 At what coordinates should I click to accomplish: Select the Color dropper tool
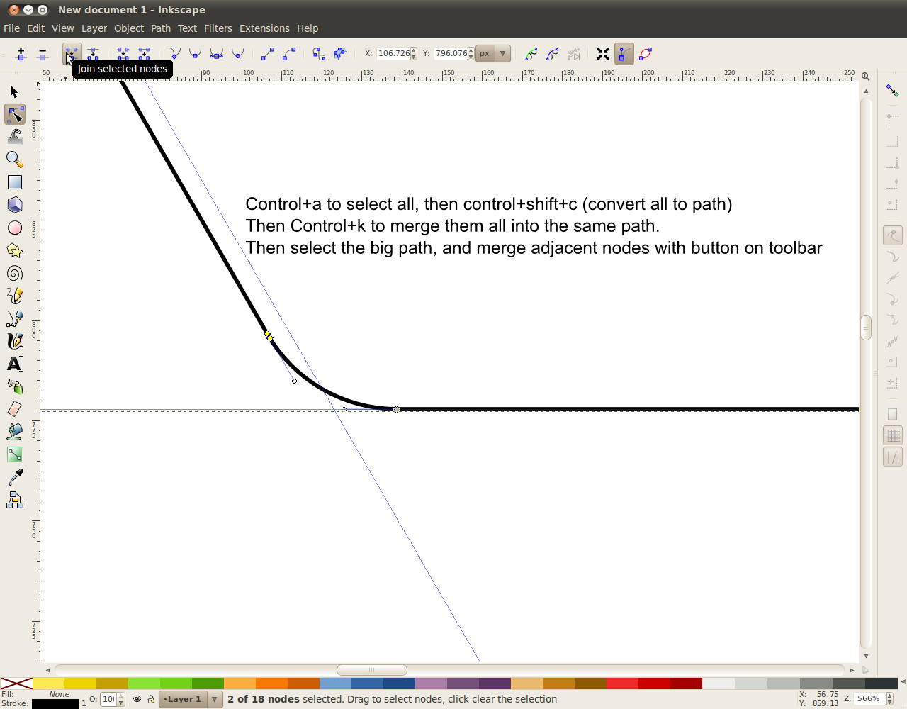(x=14, y=477)
